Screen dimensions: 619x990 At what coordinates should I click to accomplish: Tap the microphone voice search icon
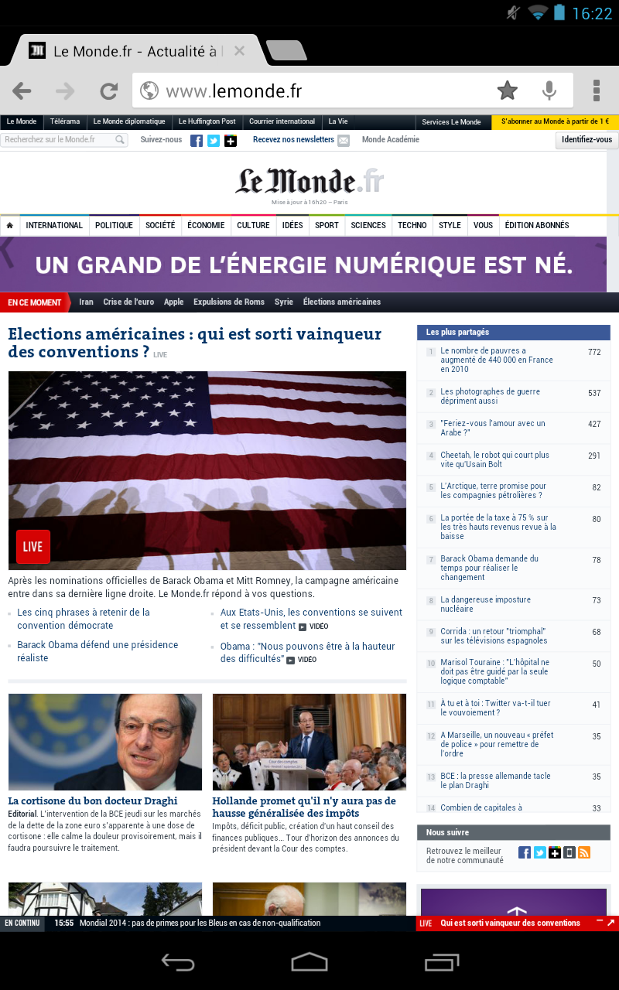[x=549, y=91]
